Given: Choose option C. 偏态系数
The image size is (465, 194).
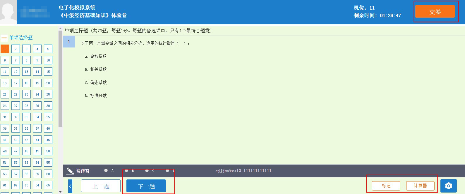Looking at the screenshot, I should (96, 83).
